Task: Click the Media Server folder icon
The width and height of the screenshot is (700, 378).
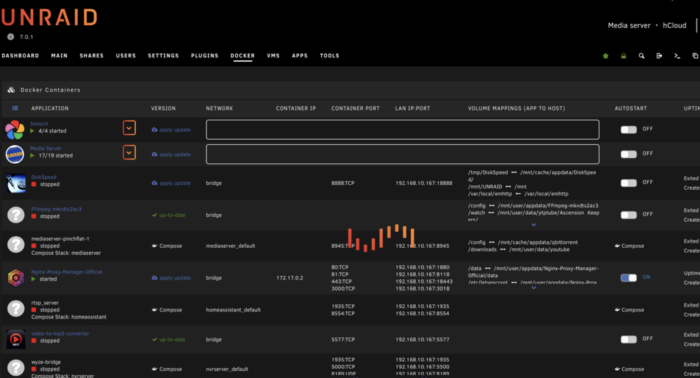Action: pos(15,155)
